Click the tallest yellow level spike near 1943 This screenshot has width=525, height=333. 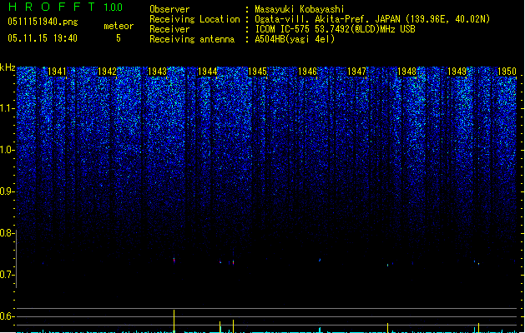pos(174,321)
